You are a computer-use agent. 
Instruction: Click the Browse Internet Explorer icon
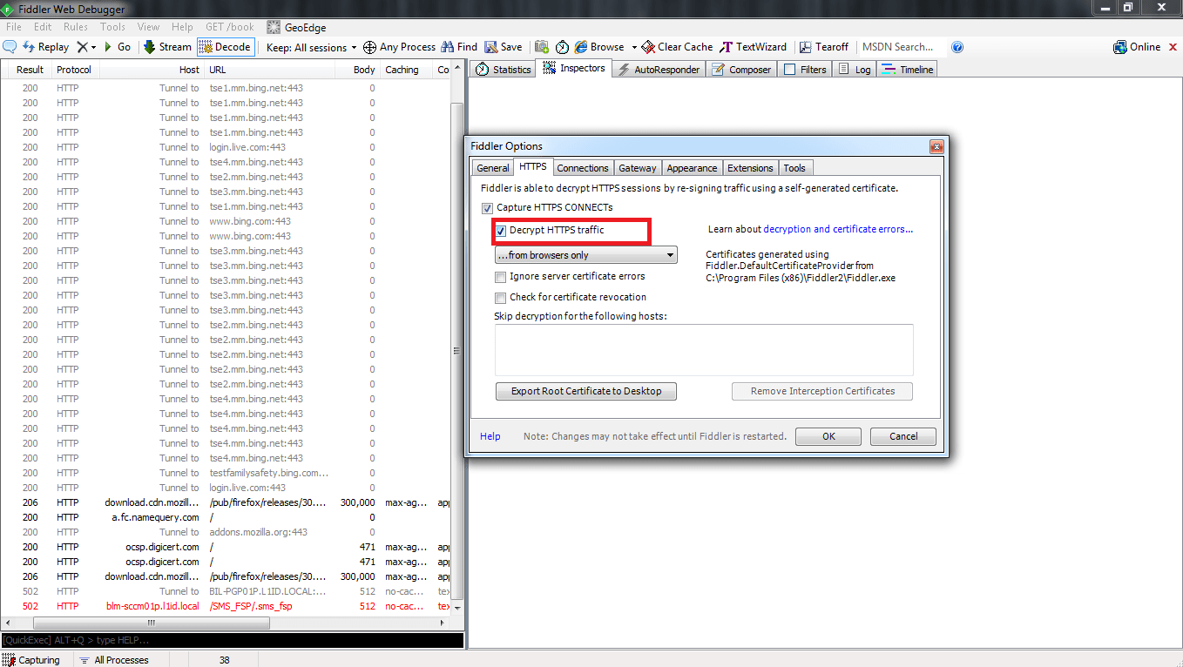click(581, 47)
